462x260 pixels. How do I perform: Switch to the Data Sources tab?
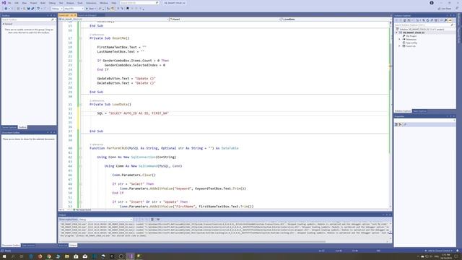(28, 246)
